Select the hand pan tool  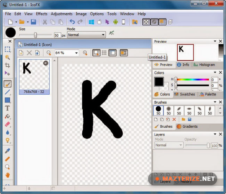tap(7, 175)
